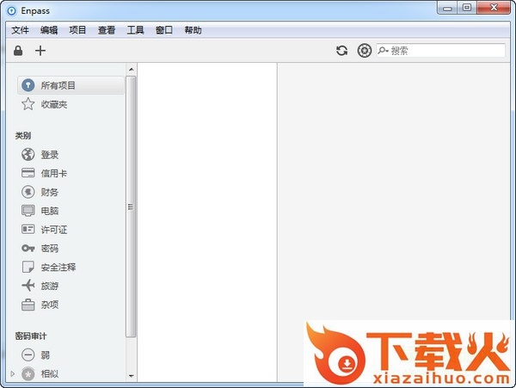The height and width of the screenshot is (388, 516).
Task: Select the 信用卡 credit card category
Action: [52, 174]
